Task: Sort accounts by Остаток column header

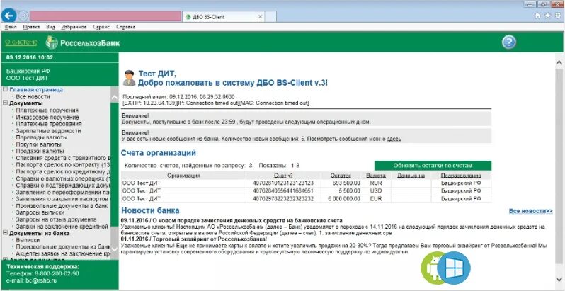Action: click(341, 176)
